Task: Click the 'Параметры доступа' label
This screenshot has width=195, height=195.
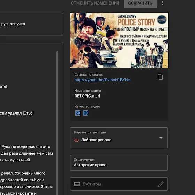Action: click(90, 132)
